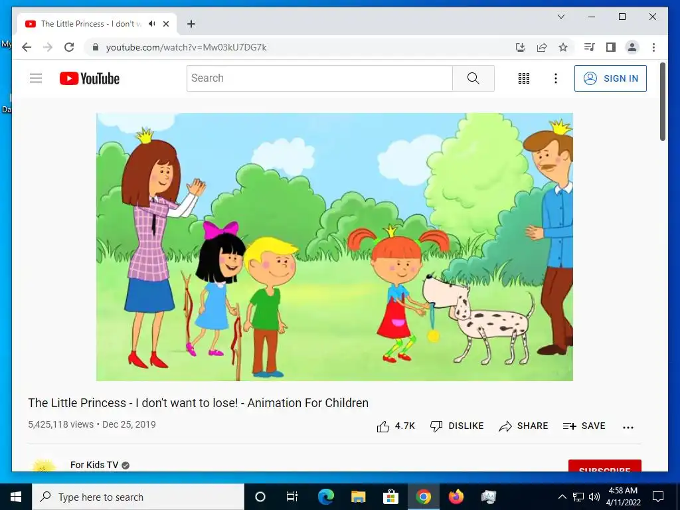The height and width of the screenshot is (510, 680).
Task: Click the address bar URL
Action: (186, 47)
